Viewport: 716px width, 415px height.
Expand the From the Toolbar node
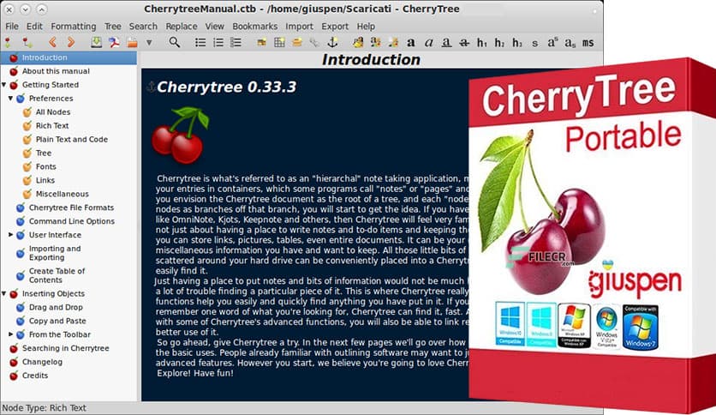coord(10,334)
